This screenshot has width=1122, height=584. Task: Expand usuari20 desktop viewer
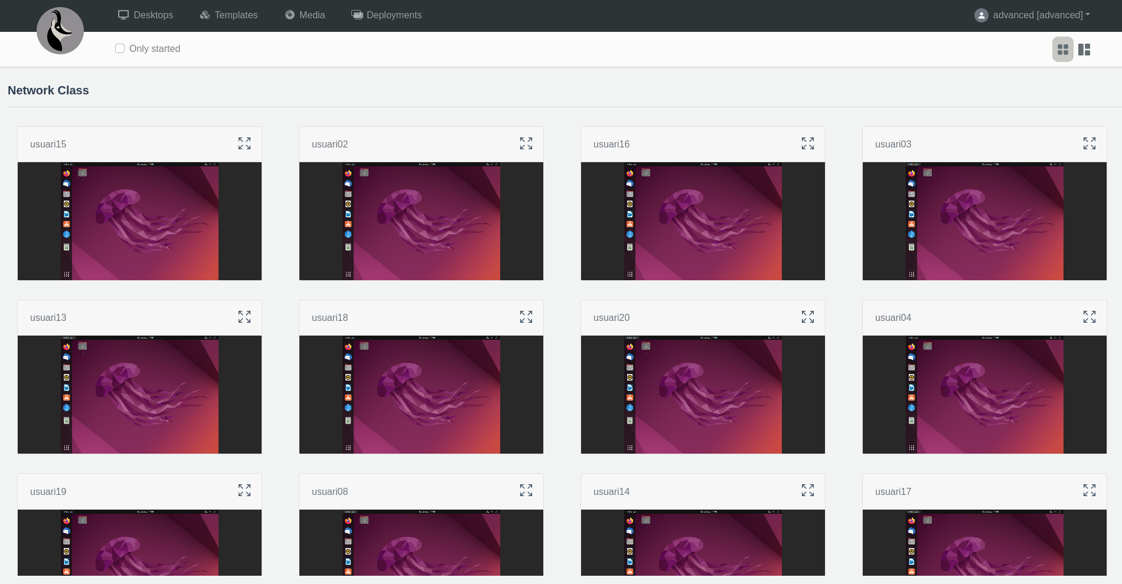(x=808, y=317)
